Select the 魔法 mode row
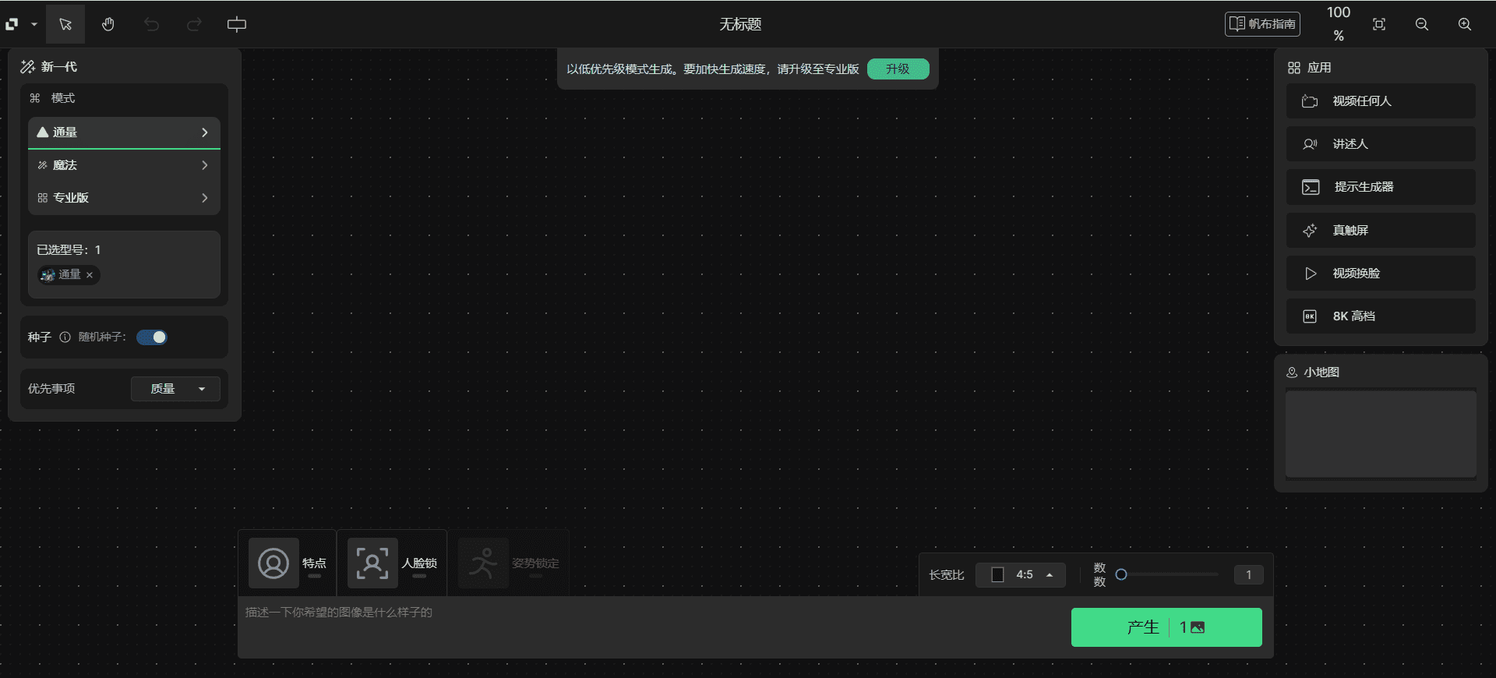Viewport: 1496px width, 678px height. click(x=124, y=165)
